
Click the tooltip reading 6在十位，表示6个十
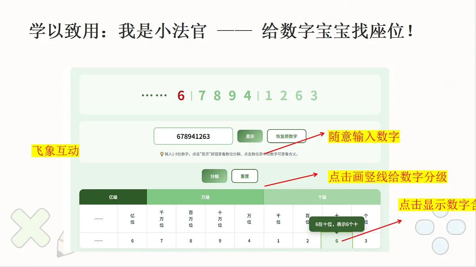point(337,224)
